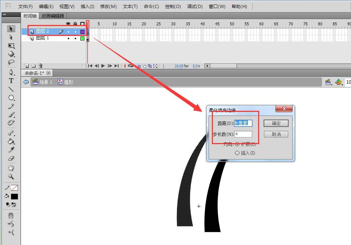Select the Deco tool

point(11,123)
